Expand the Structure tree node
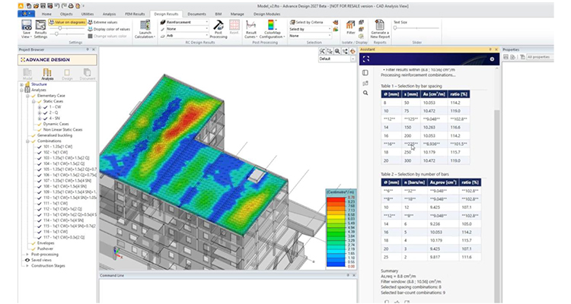The height and width of the screenshot is (304, 571). pos(21,84)
